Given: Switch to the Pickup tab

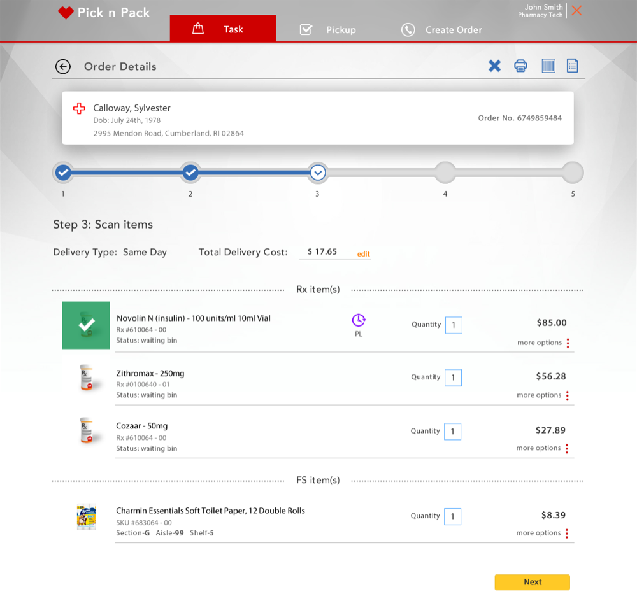Looking at the screenshot, I should [328, 30].
